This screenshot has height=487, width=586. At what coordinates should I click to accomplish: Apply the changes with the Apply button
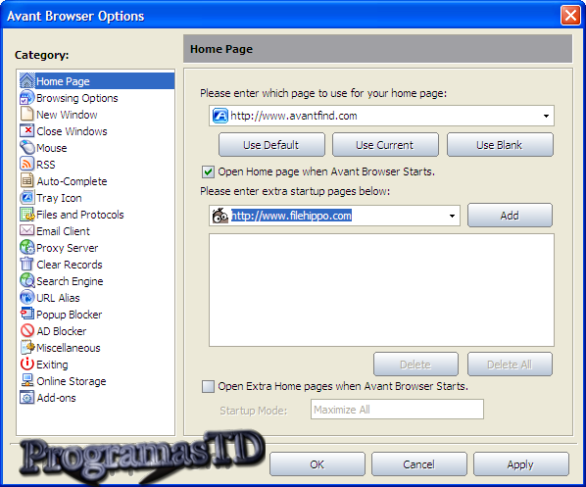[521, 464]
